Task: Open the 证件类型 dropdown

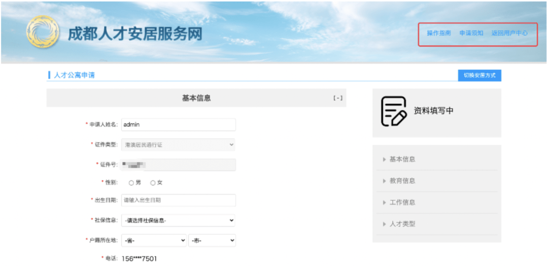Action: [x=178, y=144]
